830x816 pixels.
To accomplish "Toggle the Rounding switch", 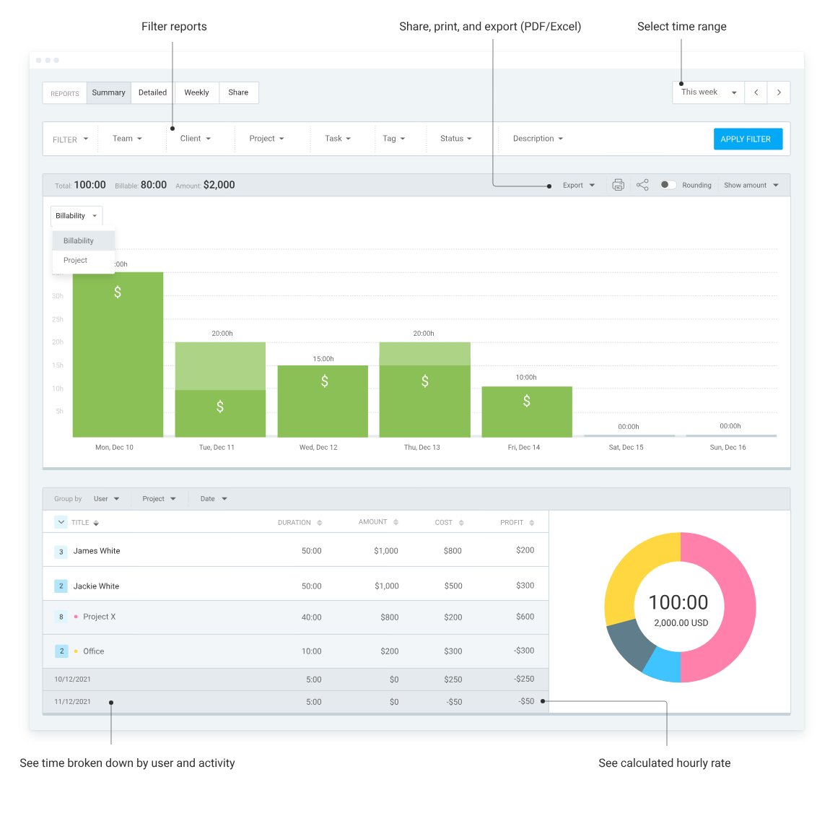I will (x=667, y=185).
